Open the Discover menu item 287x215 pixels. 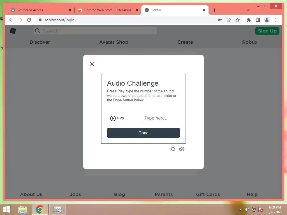(x=40, y=42)
